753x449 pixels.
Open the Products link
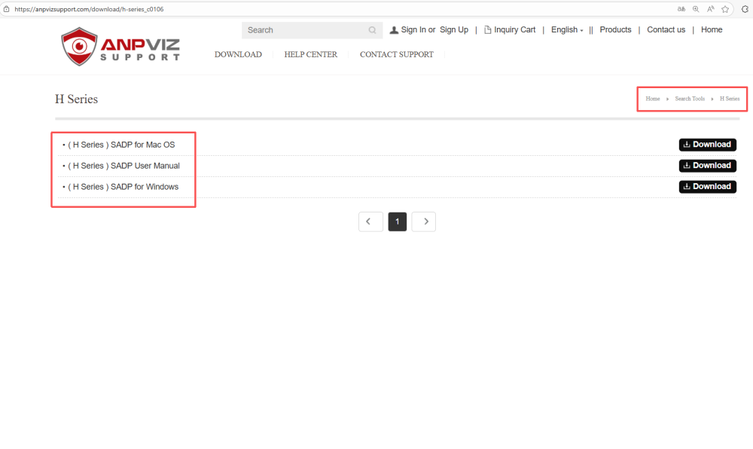[x=615, y=29]
